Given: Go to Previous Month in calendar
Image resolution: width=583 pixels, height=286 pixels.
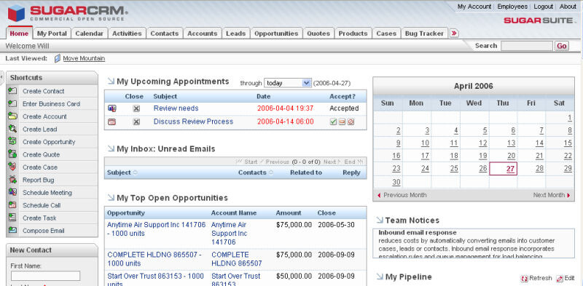Looking at the screenshot, I should (402, 195).
